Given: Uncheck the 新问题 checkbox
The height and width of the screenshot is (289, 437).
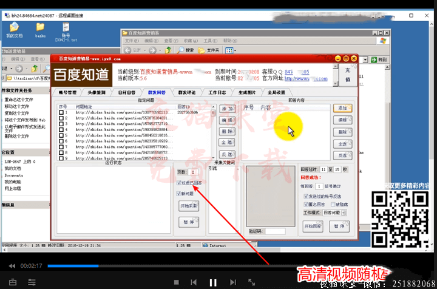Looking at the screenshot, I should pyautogui.click(x=178, y=194).
